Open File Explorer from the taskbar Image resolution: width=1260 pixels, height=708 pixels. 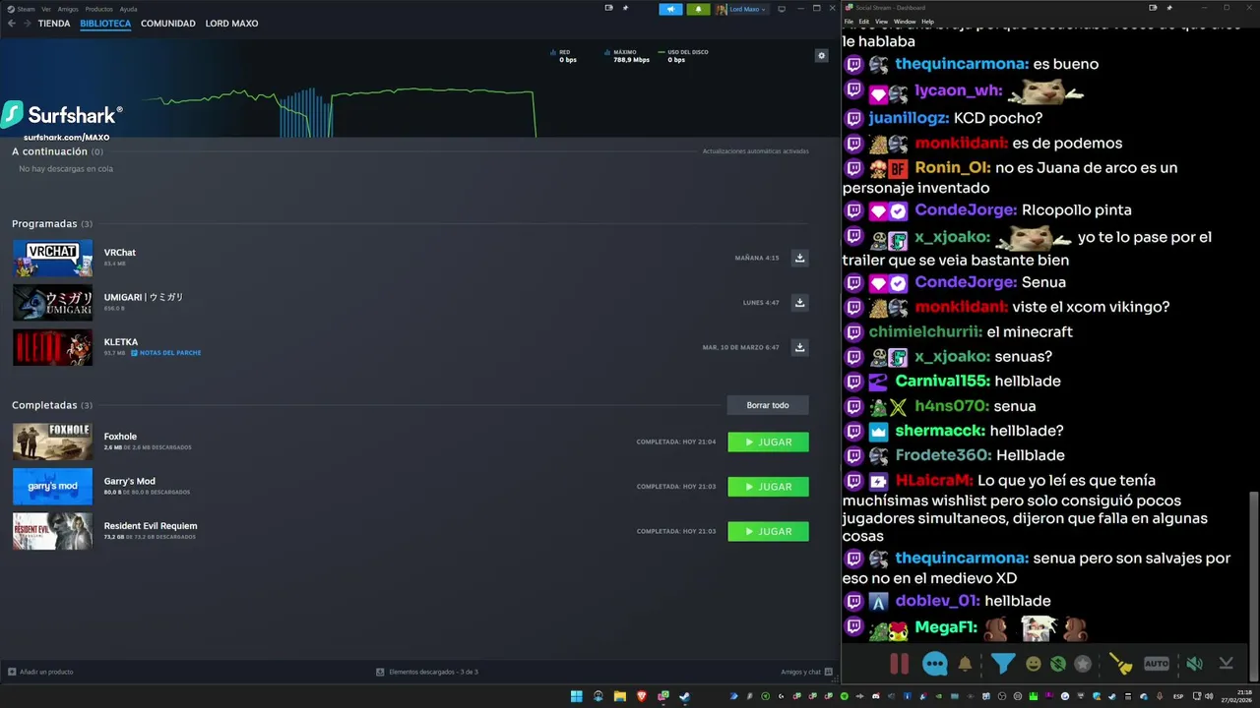(x=620, y=696)
